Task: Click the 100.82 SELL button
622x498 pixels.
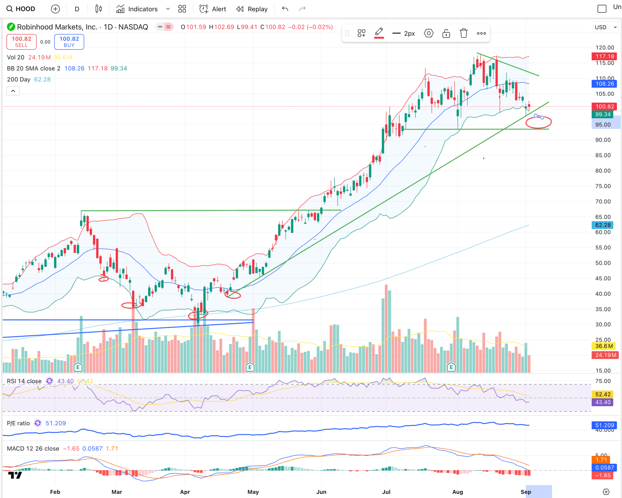Action: [x=21, y=42]
